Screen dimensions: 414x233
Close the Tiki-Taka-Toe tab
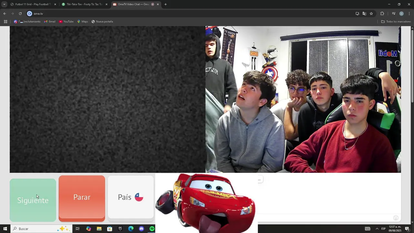pos(106,4)
